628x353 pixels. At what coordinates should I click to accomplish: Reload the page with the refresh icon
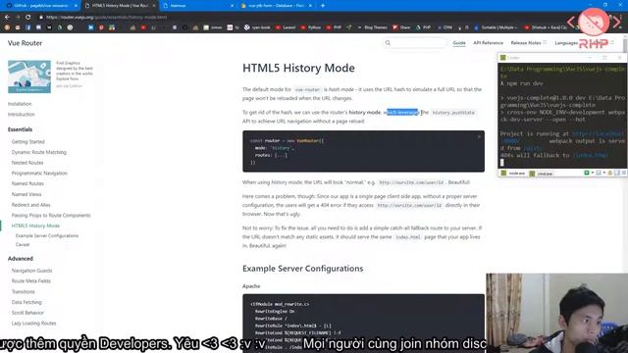click(x=28, y=18)
